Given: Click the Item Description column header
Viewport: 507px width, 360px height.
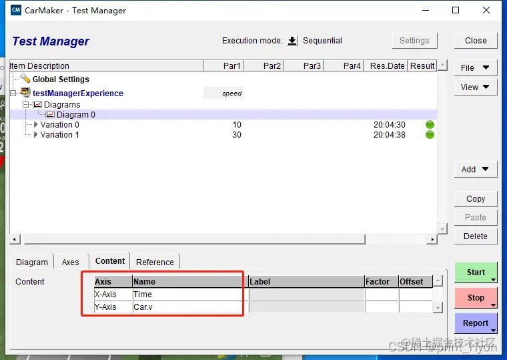Looking at the screenshot, I should 106,65.
